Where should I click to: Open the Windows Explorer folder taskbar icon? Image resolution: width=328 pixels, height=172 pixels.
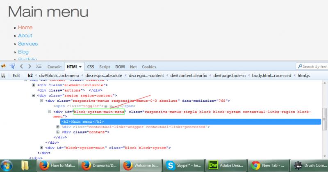click(25, 165)
